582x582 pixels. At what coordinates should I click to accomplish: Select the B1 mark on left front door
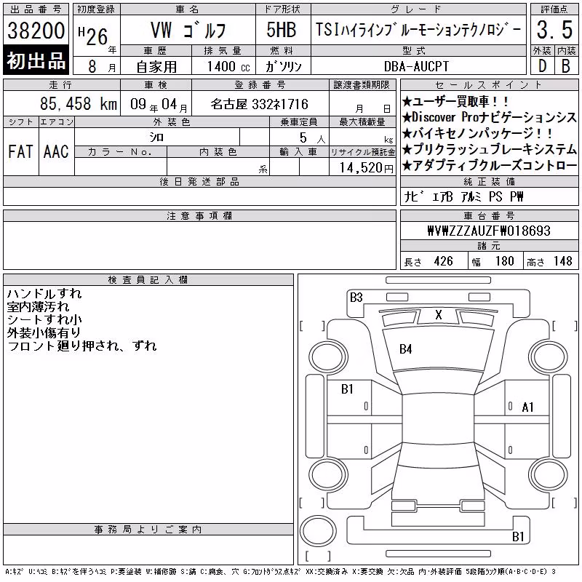347,389
